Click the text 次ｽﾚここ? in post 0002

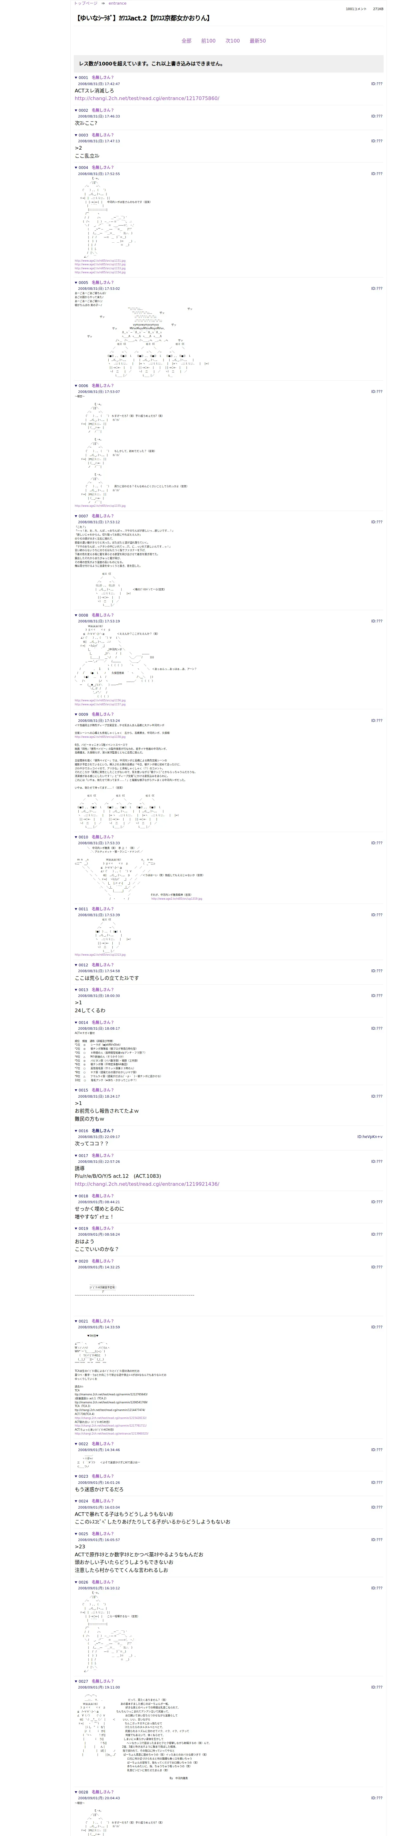[86, 123]
